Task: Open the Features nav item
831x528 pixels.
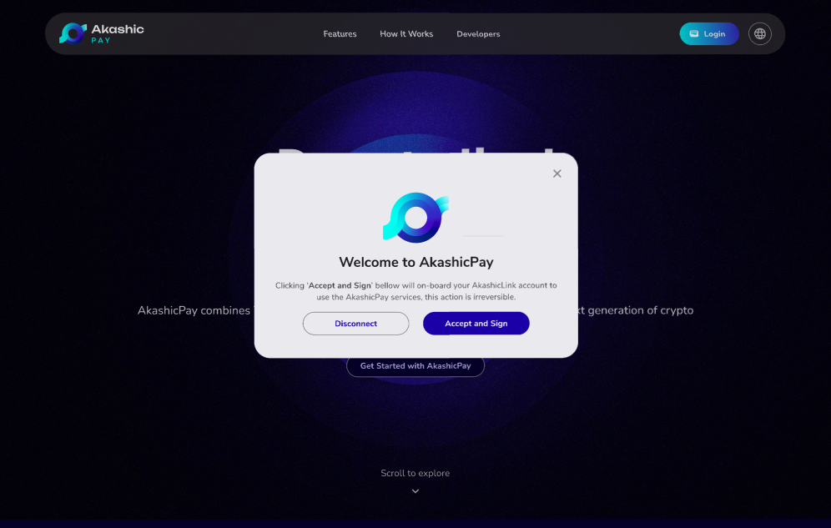Action: (340, 34)
